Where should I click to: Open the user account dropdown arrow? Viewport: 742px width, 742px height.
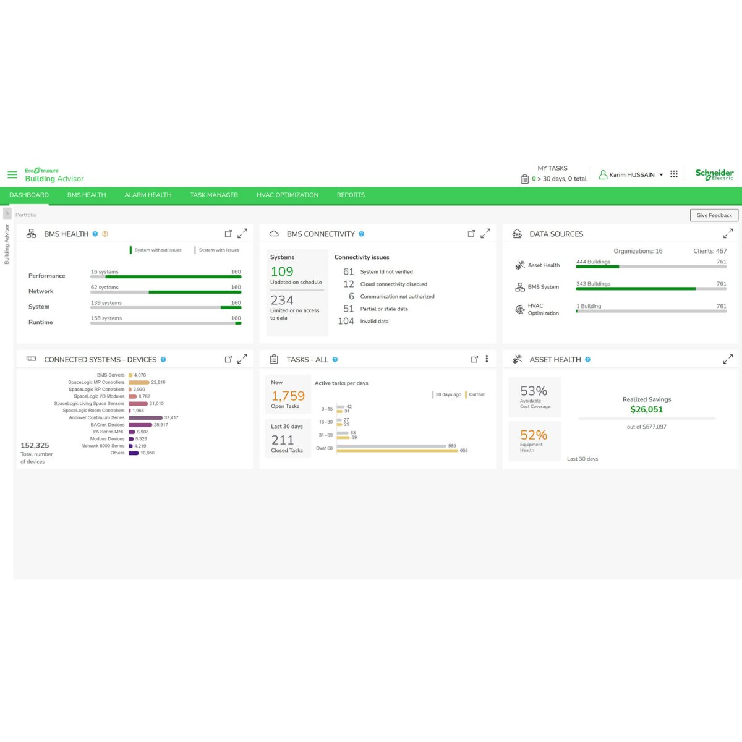point(661,175)
